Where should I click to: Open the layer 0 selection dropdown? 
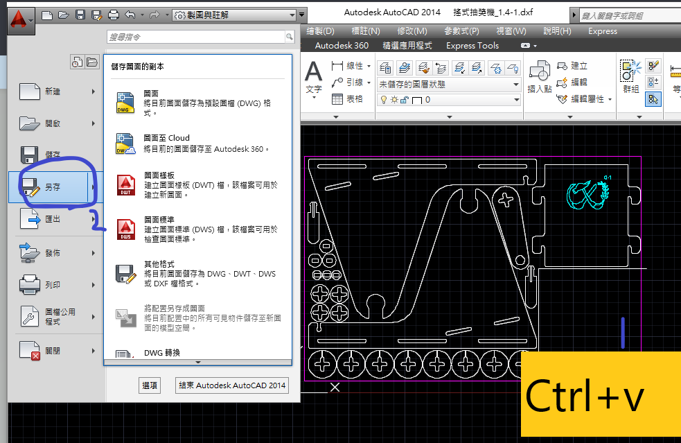[x=449, y=100]
